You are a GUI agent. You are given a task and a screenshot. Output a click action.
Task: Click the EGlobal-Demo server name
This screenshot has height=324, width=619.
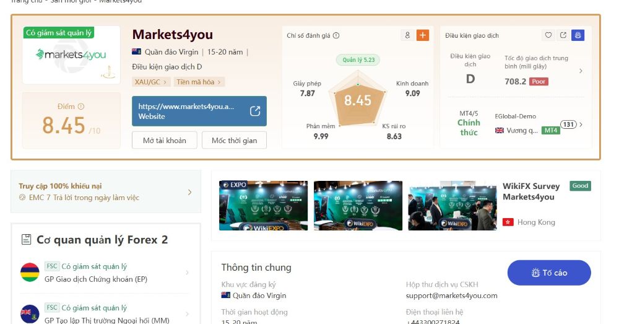click(x=515, y=116)
